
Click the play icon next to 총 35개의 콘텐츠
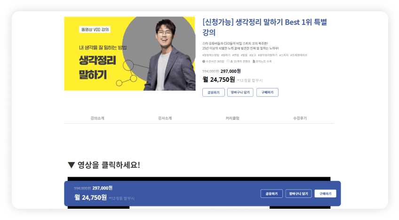click(x=228, y=61)
